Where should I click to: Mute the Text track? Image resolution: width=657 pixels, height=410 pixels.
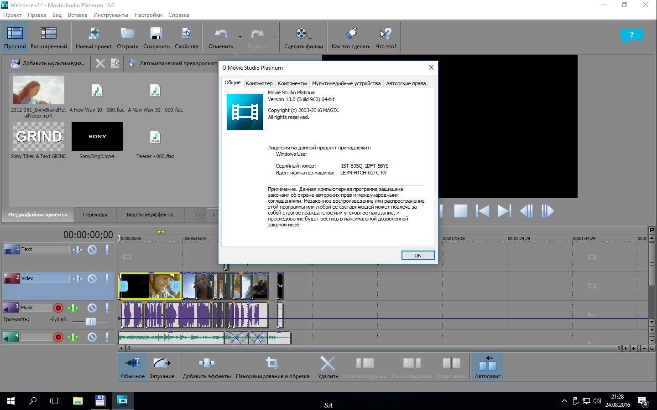point(92,250)
